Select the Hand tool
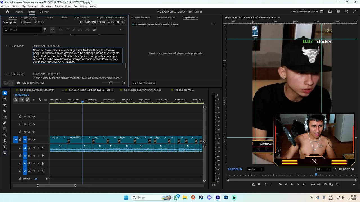Image resolution: width=360 pixels, height=202 pixels. pyautogui.click(x=5, y=141)
